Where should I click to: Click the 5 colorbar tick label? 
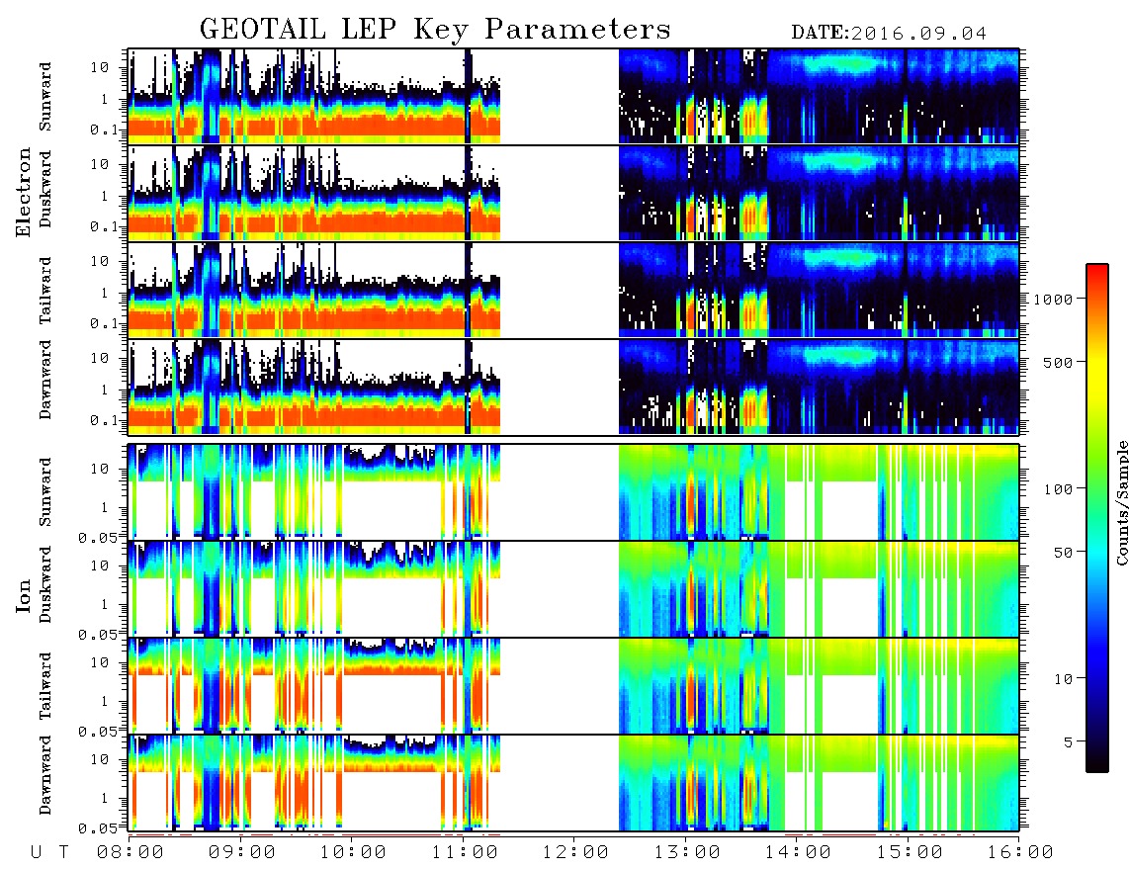coord(1068,741)
